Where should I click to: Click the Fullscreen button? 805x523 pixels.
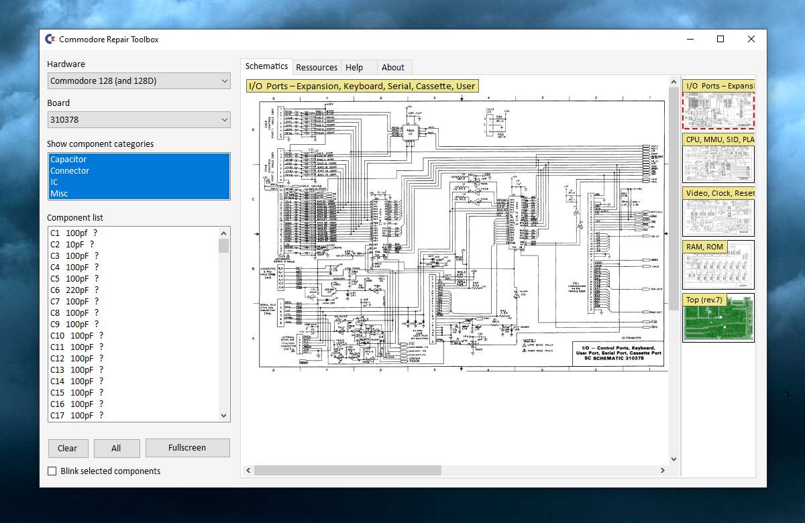point(187,448)
